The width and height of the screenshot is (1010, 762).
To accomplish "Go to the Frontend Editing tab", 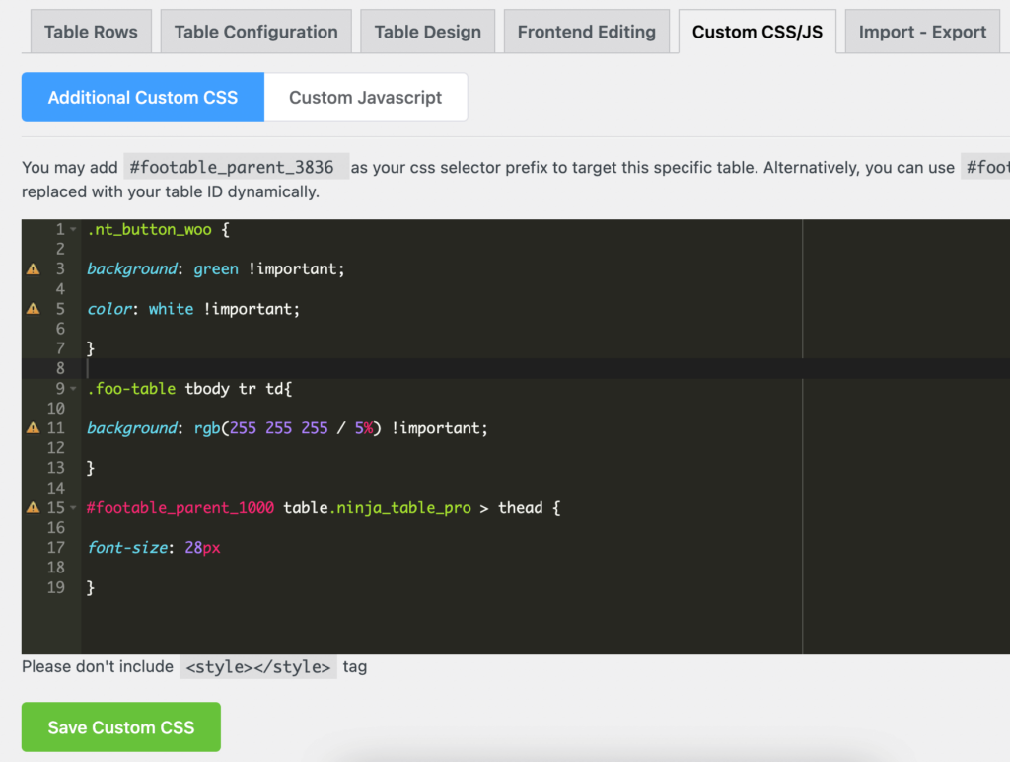I will click(586, 32).
